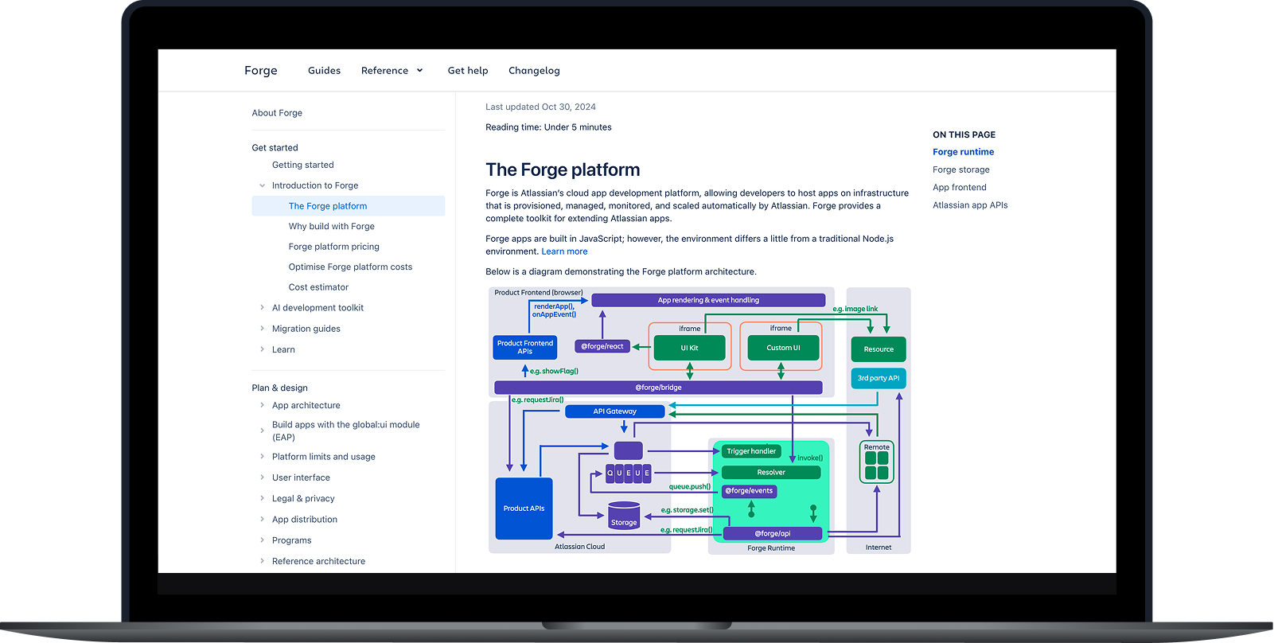Click the Resolver diagram box
The image size is (1274, 643).
tap(771, 473)
